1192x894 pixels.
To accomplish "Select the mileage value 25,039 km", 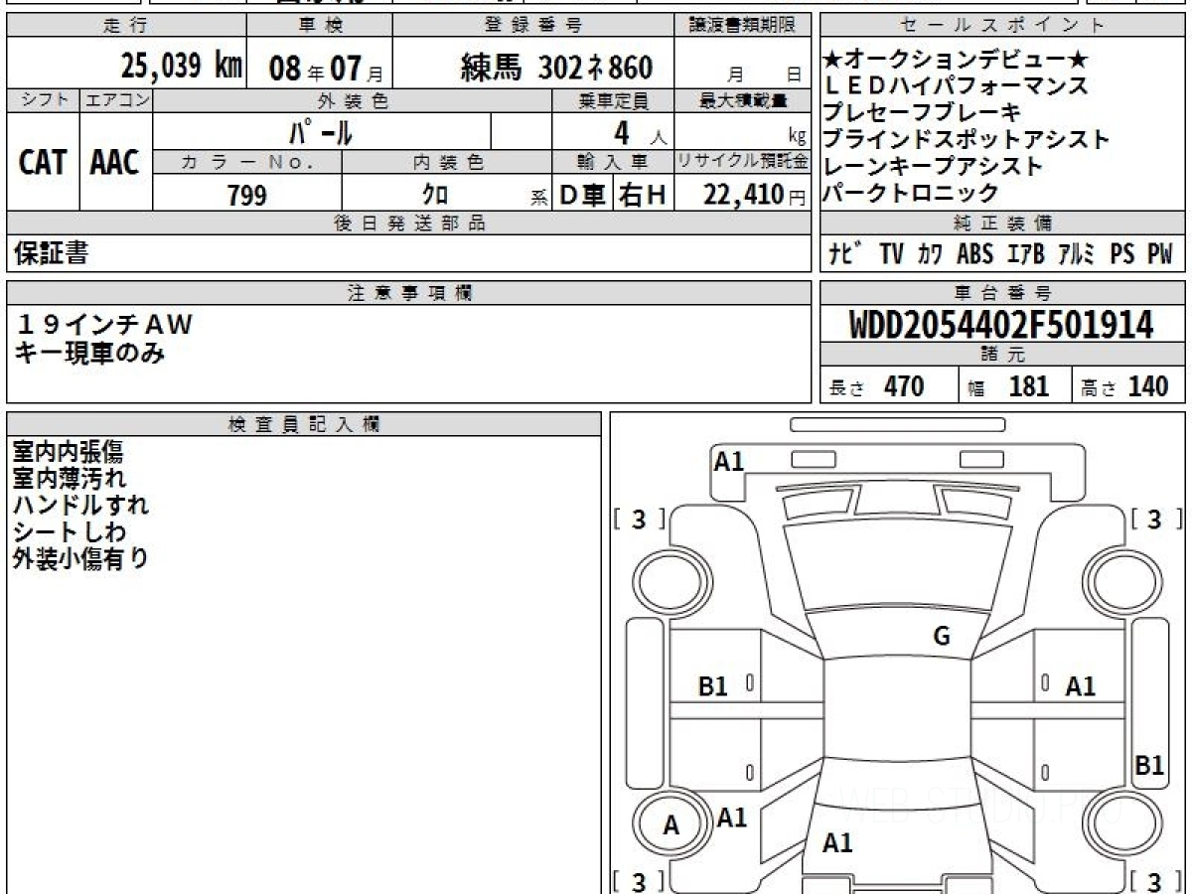I will click(x=182, y=67).
